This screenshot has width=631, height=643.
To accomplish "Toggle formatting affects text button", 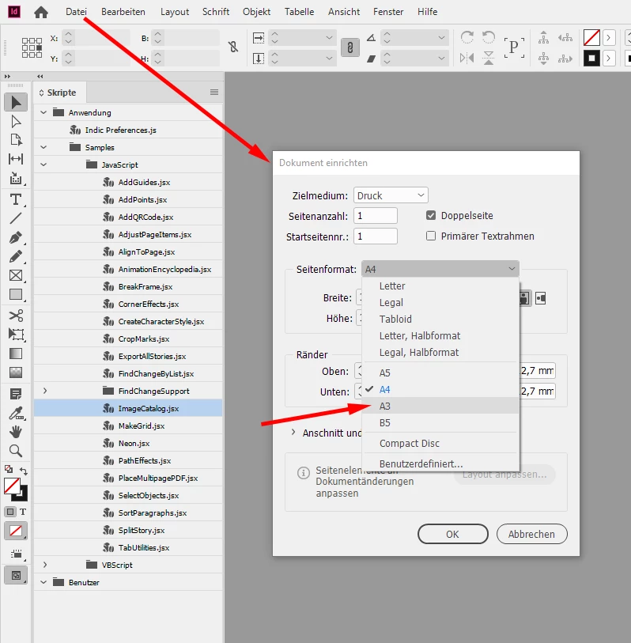I will tap(23, 512).
